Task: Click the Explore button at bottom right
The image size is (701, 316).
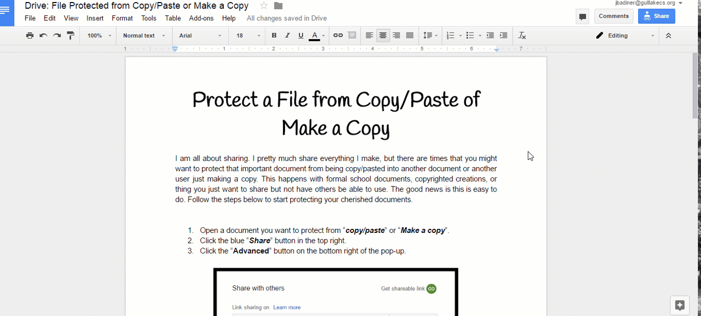Action: (x=680, y=305)
